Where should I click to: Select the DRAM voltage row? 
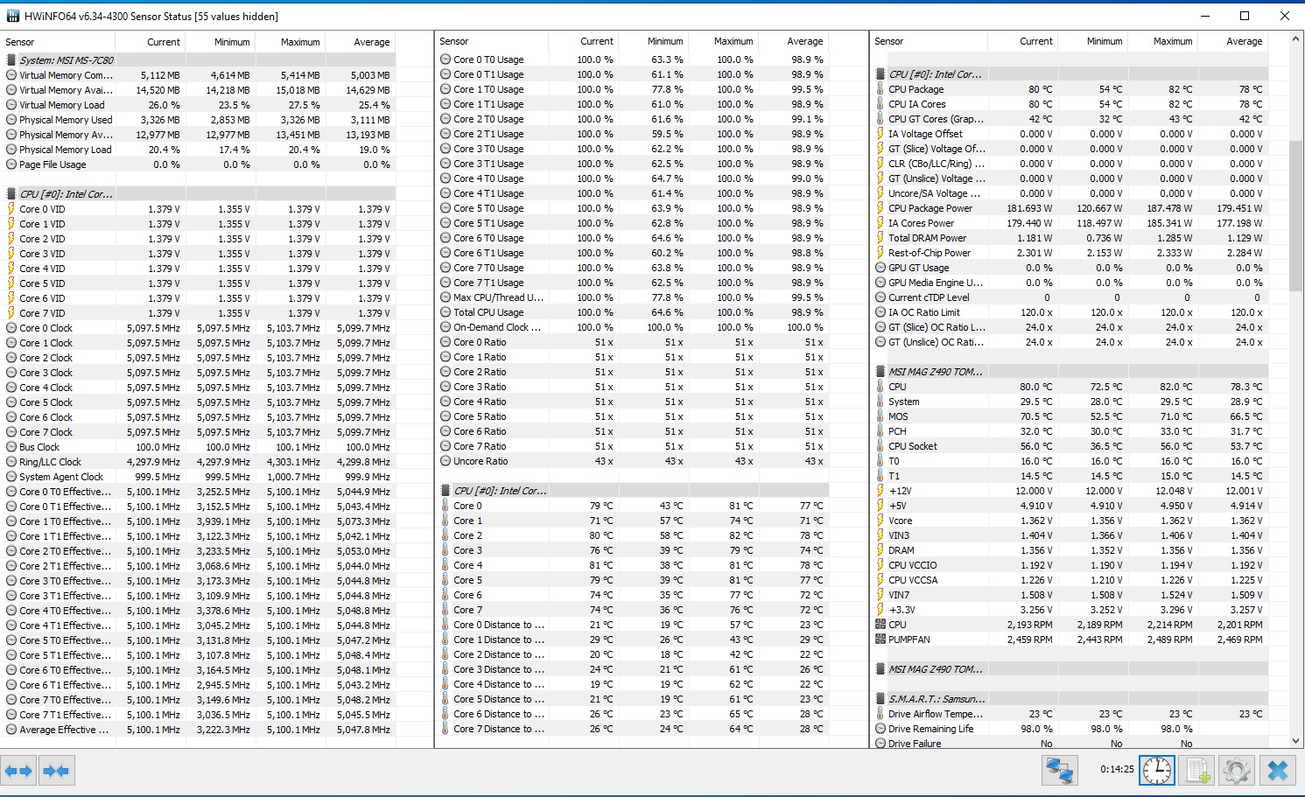pyautogui.click(x=1071, y=550)
